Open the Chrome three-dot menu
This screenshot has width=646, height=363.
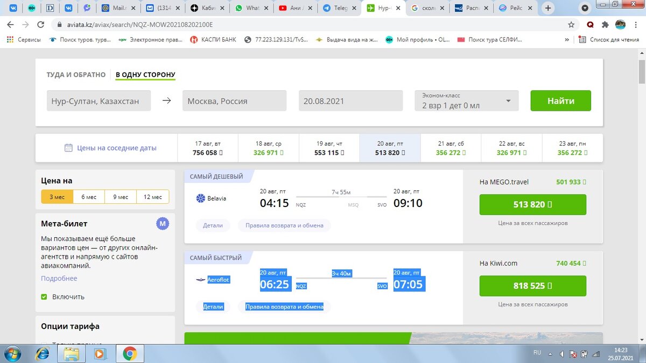(636, 25)
